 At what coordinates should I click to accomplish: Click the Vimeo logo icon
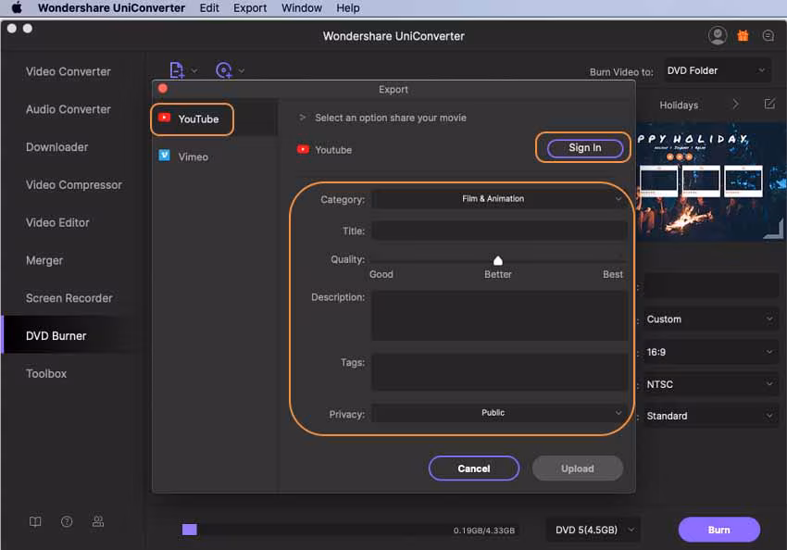click(164, 156)
